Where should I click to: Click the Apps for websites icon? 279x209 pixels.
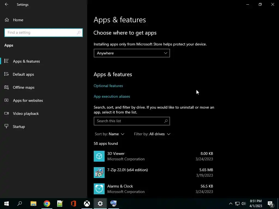[7, 100]
